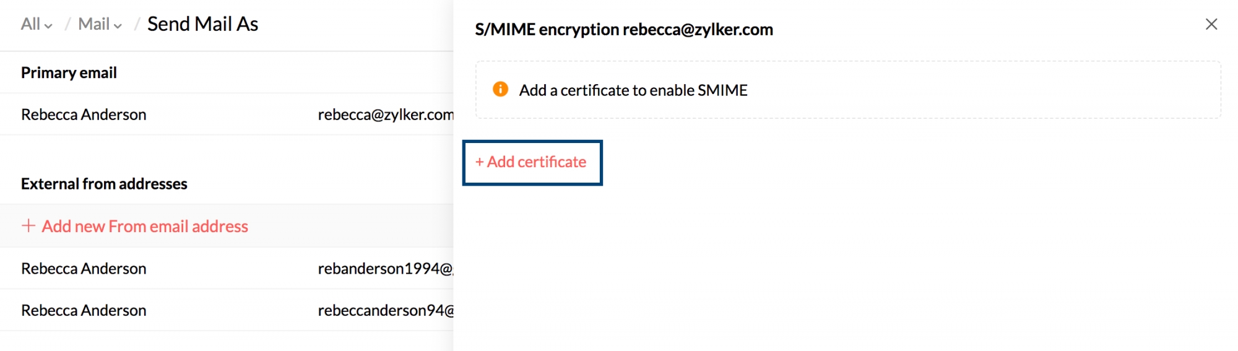
Task: Click Rebecca Anderson name beside rebeccanderson94
Action: click(x=84, y=310)
